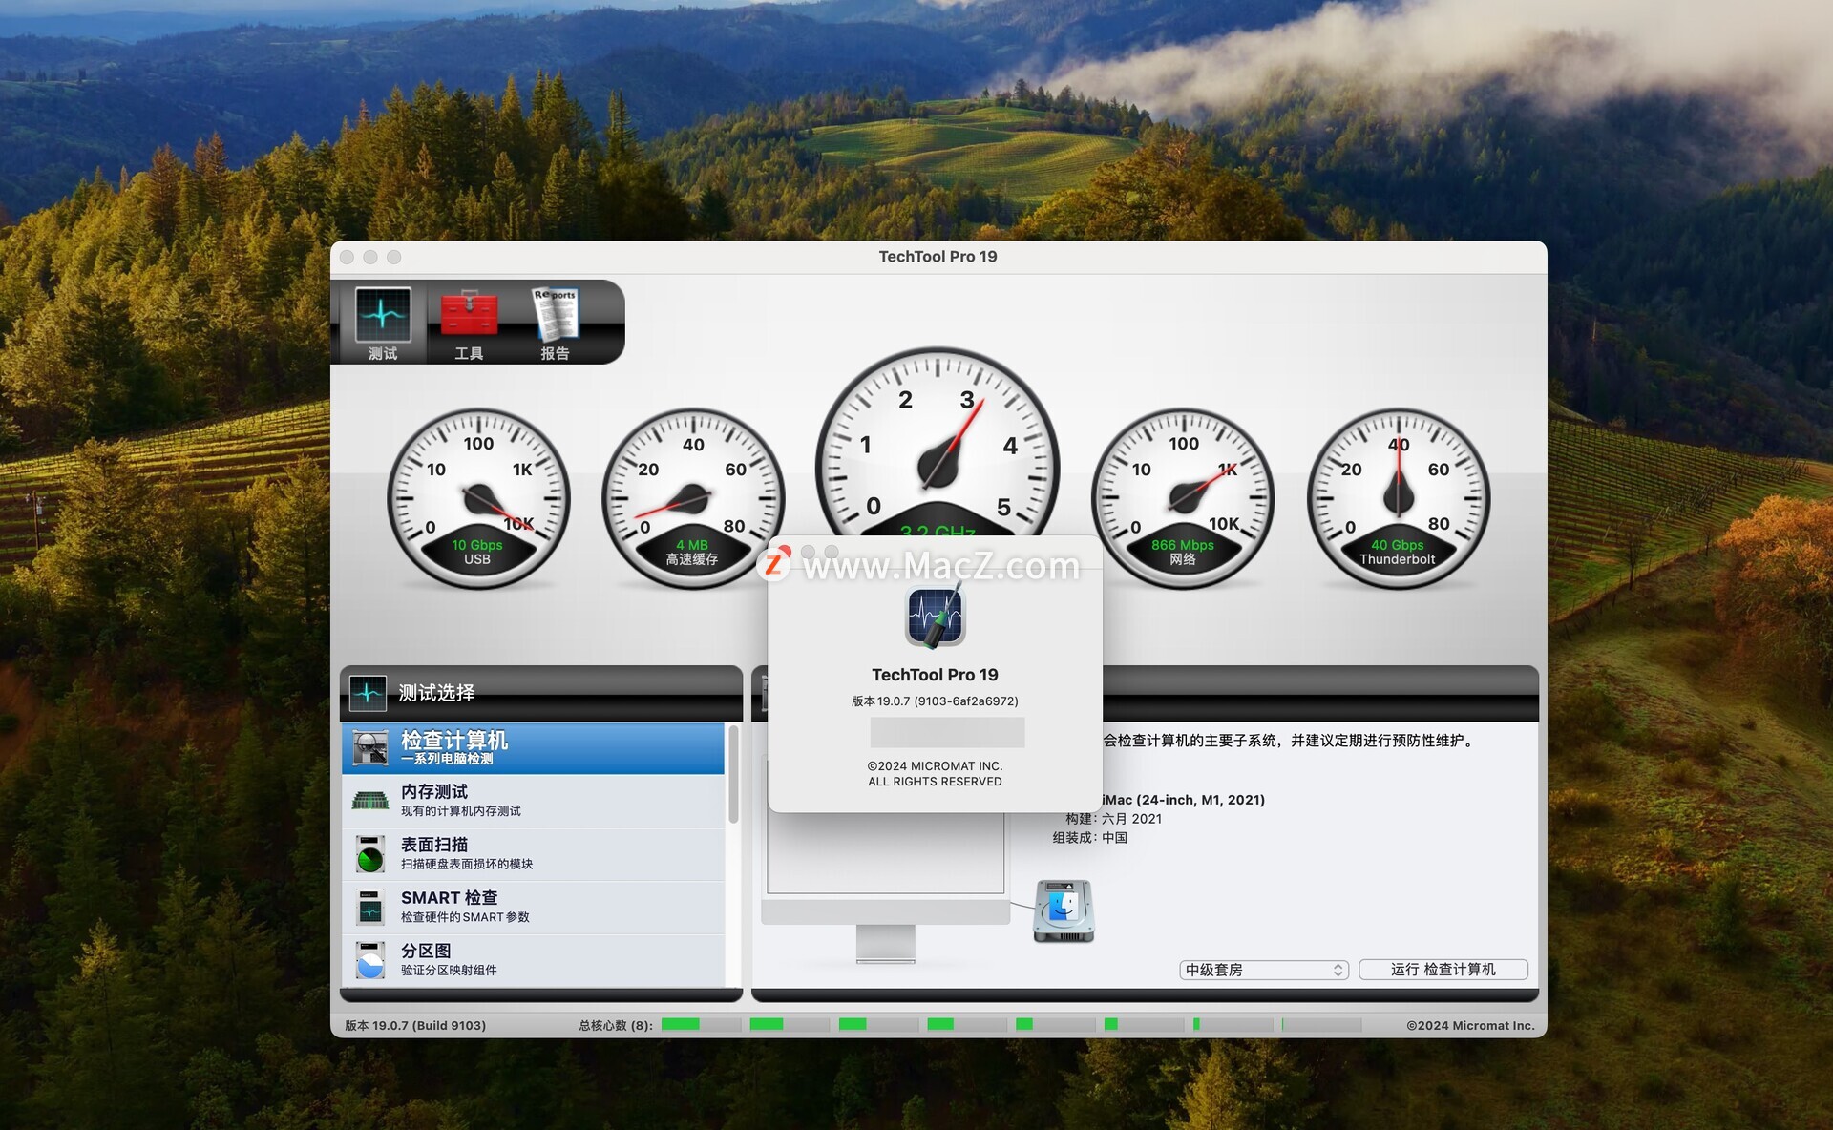
Task: Click the central processor GHz gauge
Action: (x=937, y=449)
